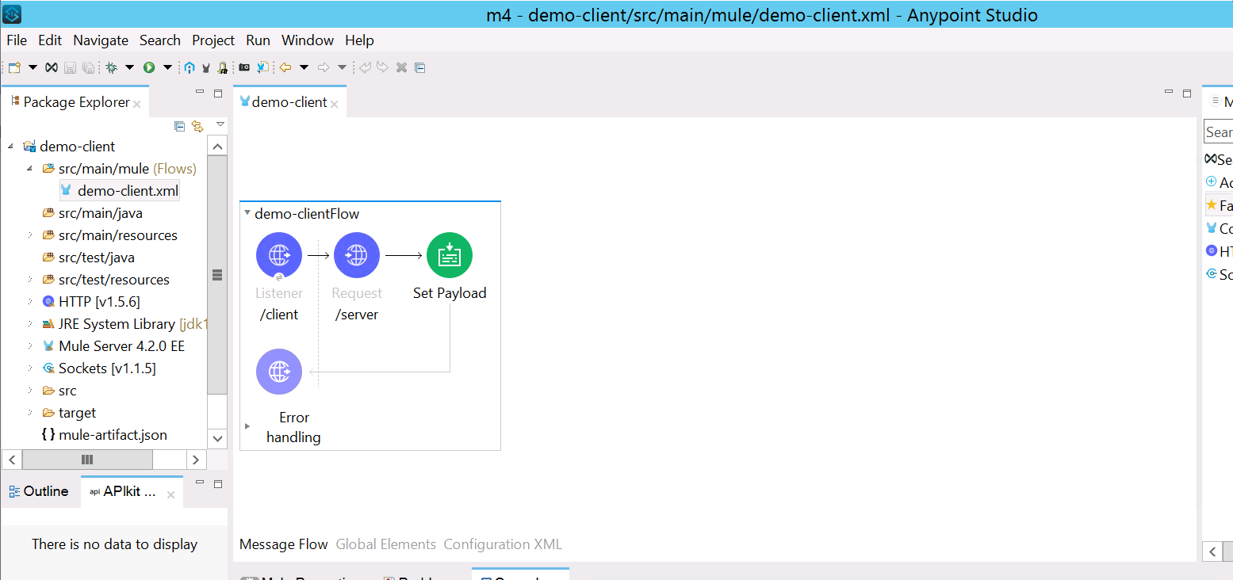The height and width of the screenshot is (580, 1233).
Task: Click the Debug bug icon
Action: (x=112, y=68)
